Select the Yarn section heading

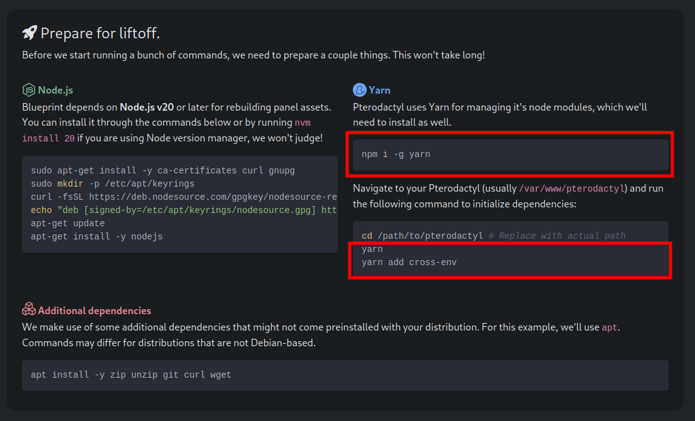[x=379, y=90]
